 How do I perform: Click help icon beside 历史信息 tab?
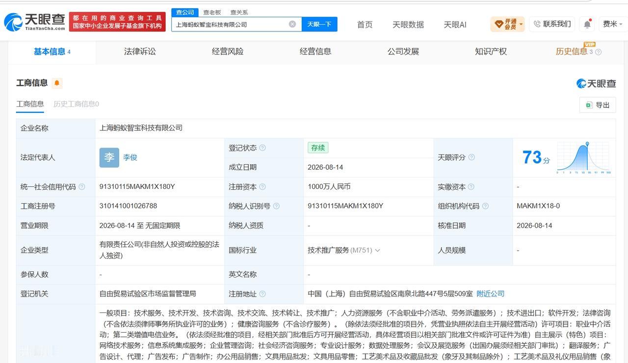pyautogui.click(x=598, y=52)
